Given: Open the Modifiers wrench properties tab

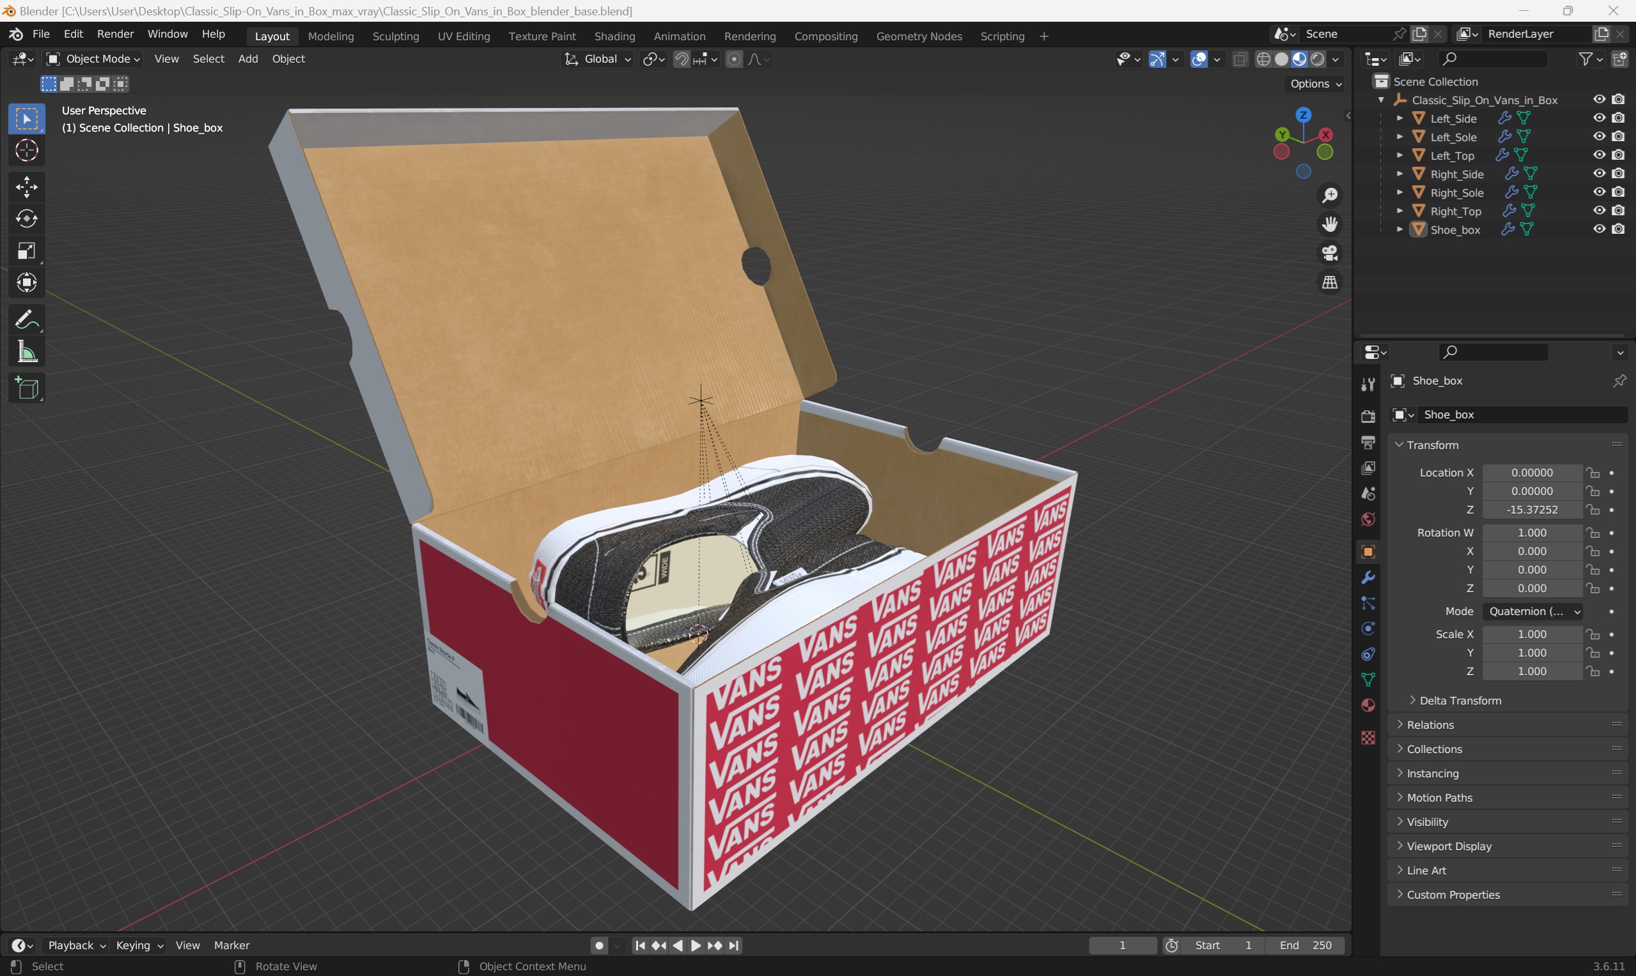Looking at the screenshot, I should pos(1368,577).
